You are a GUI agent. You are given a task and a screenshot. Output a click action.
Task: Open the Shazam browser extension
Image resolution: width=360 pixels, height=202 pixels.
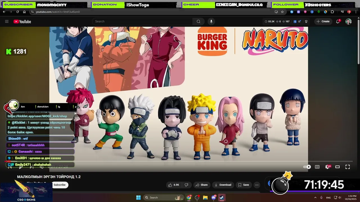(292, 12)
